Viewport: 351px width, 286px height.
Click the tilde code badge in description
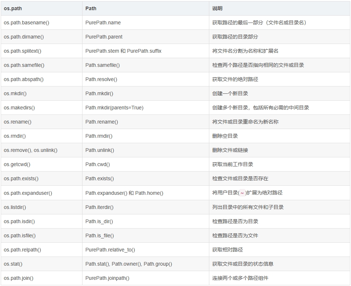(x=242, y=193)
